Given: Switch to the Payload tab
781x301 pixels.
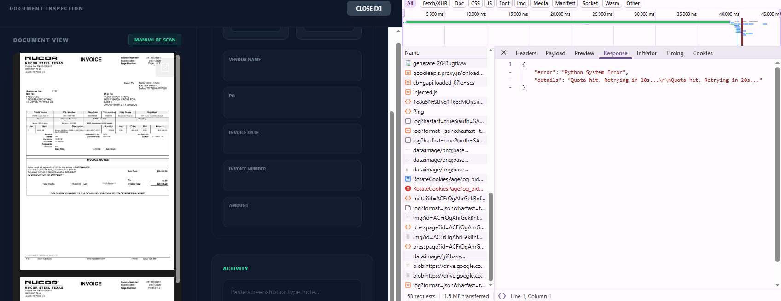Looking at the screenshot, I should coord(555,53).
